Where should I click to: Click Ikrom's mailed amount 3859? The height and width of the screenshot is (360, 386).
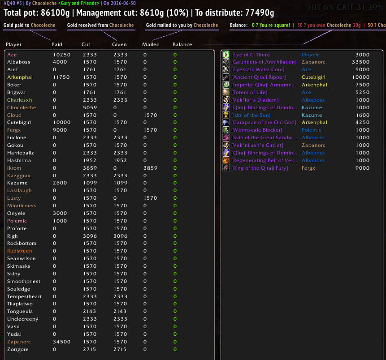point(151,168)
